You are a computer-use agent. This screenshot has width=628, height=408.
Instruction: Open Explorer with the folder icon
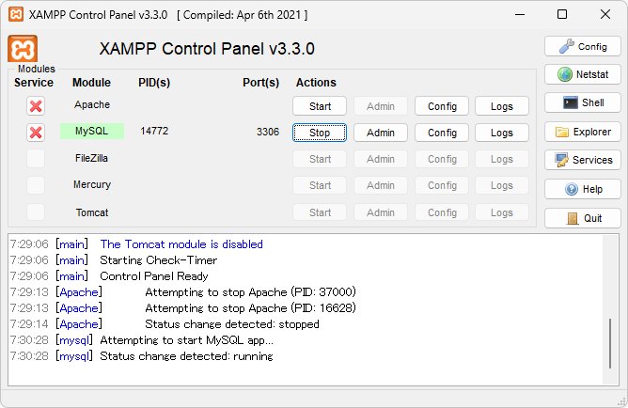[x=583, y=132]
